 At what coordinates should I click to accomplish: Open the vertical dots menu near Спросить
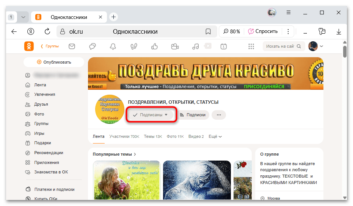288,31
